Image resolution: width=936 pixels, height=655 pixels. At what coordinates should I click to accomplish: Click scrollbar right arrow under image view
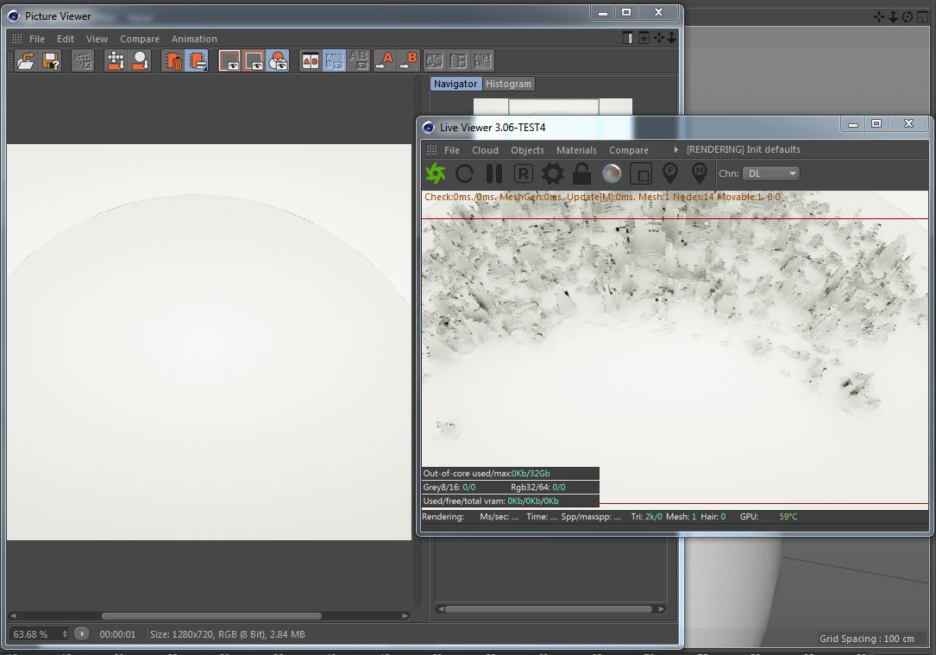[x=405, y=615]
